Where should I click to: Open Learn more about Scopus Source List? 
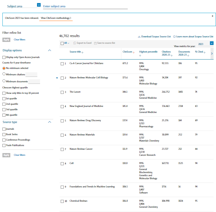195,36
